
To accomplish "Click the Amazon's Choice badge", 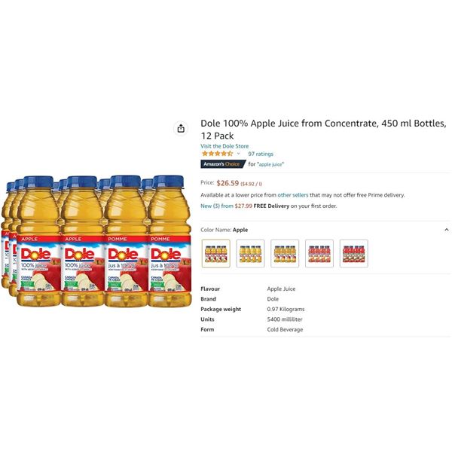I will point(223,164).
